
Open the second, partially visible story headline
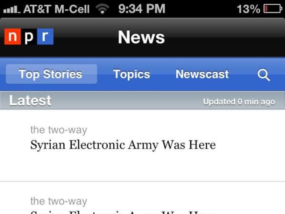(x=123, y=212)
